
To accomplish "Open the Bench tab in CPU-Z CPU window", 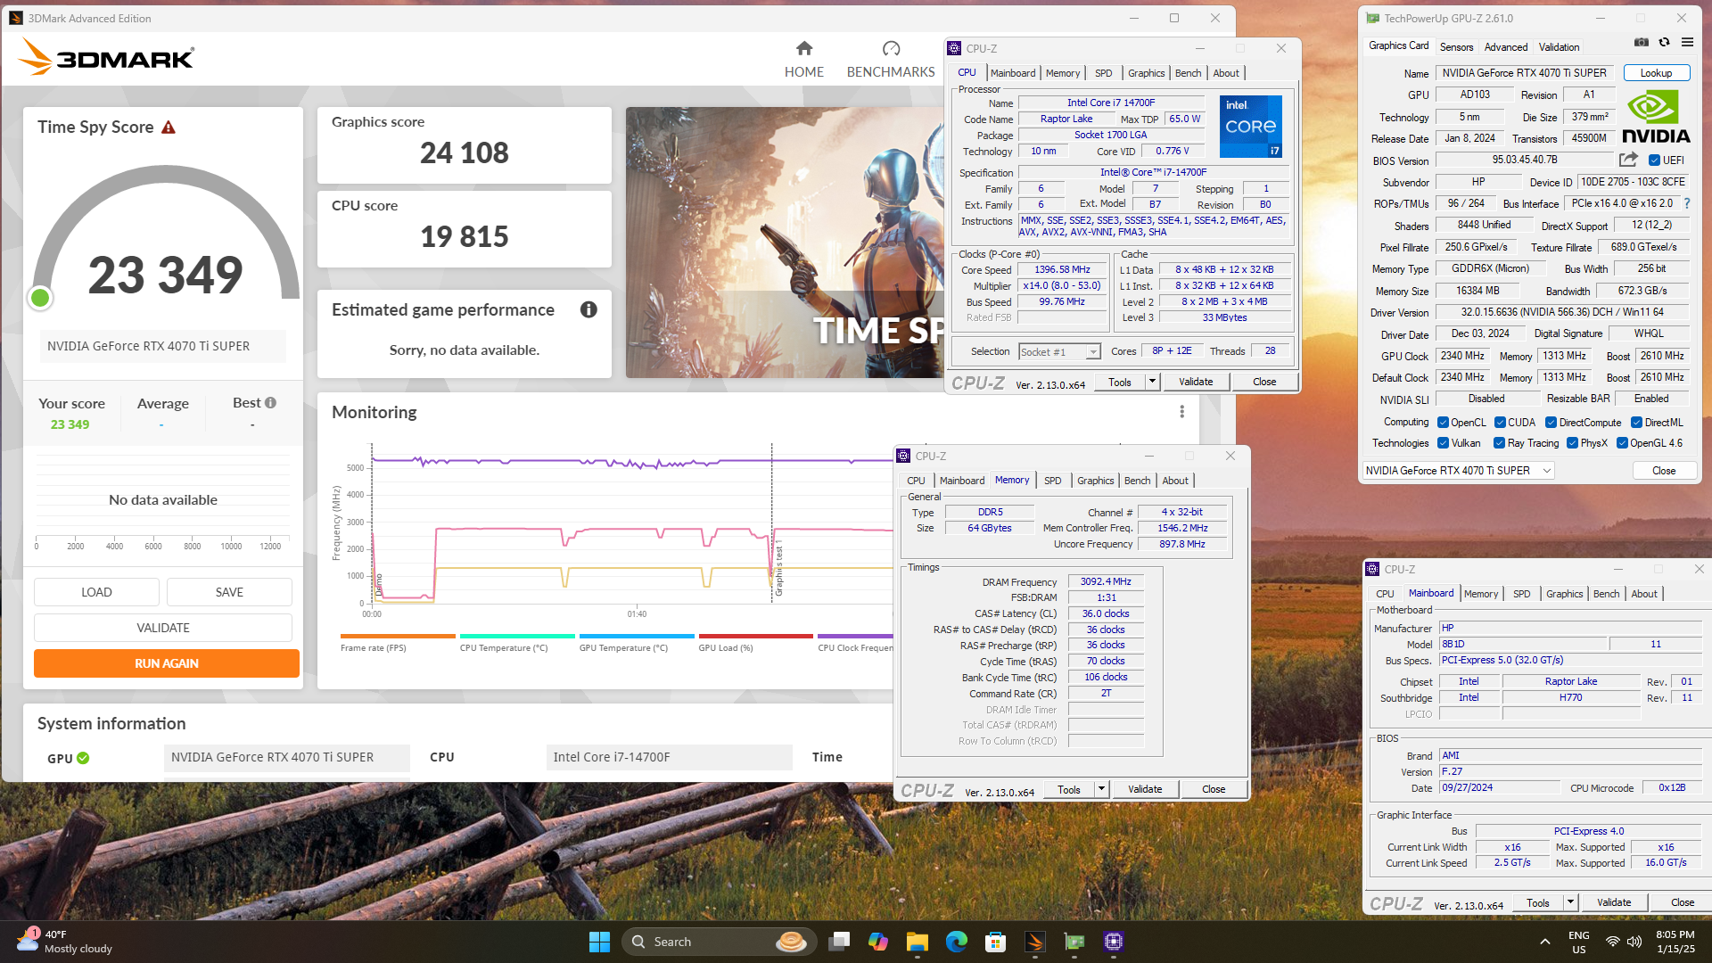I will [x=1188, y=73].
